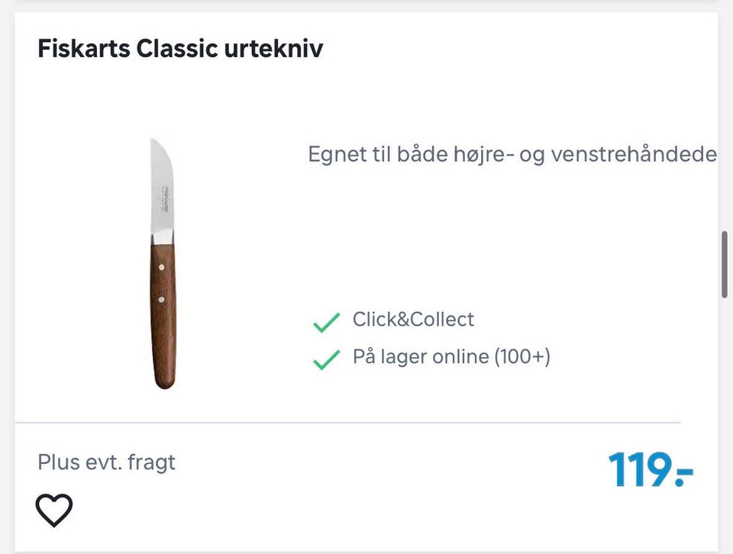Click the description about højre- og venstrehåndede
Viewport: 733px width, 554px height.
coord(512,155)
